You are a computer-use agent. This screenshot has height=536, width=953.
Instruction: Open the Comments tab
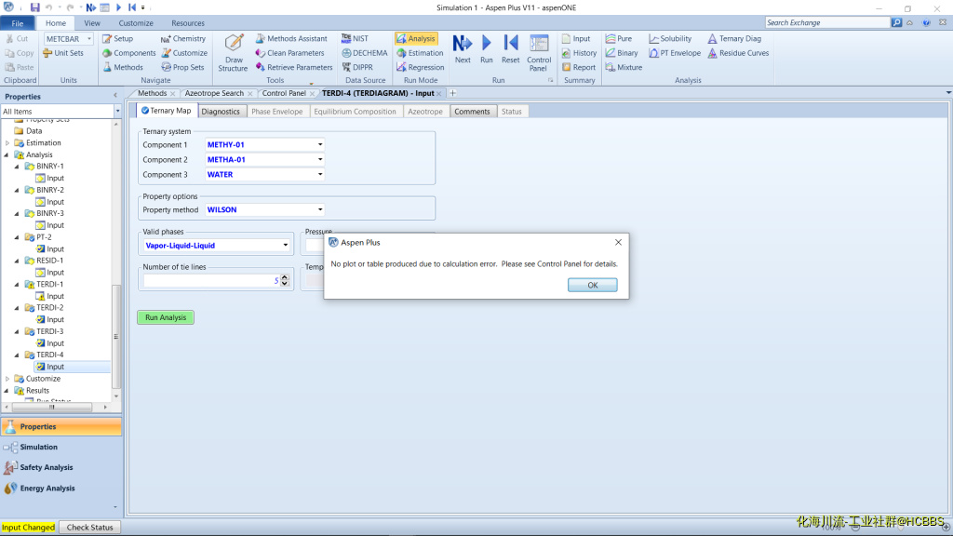472,112
